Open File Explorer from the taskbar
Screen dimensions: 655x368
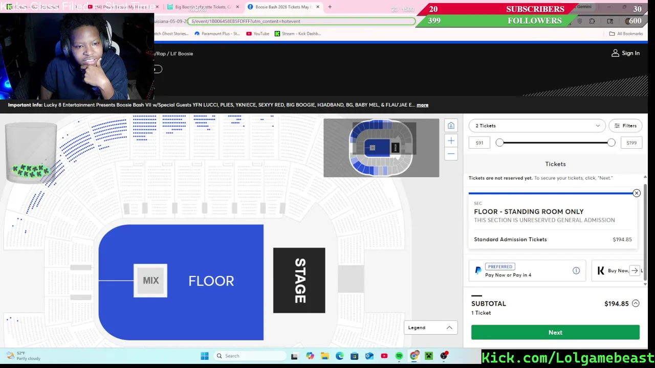point(325,356)
